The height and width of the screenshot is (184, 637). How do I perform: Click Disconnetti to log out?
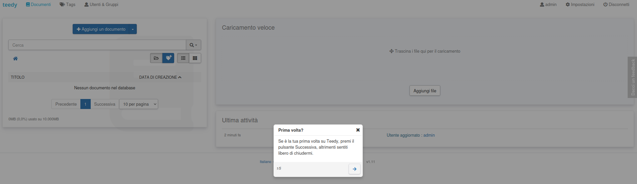click(x=616, y=4)
